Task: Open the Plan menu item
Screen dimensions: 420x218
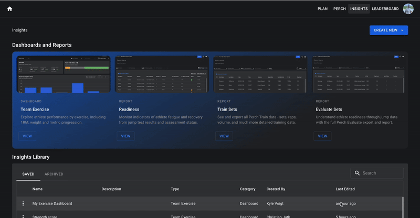Action: tap(322, 9)
